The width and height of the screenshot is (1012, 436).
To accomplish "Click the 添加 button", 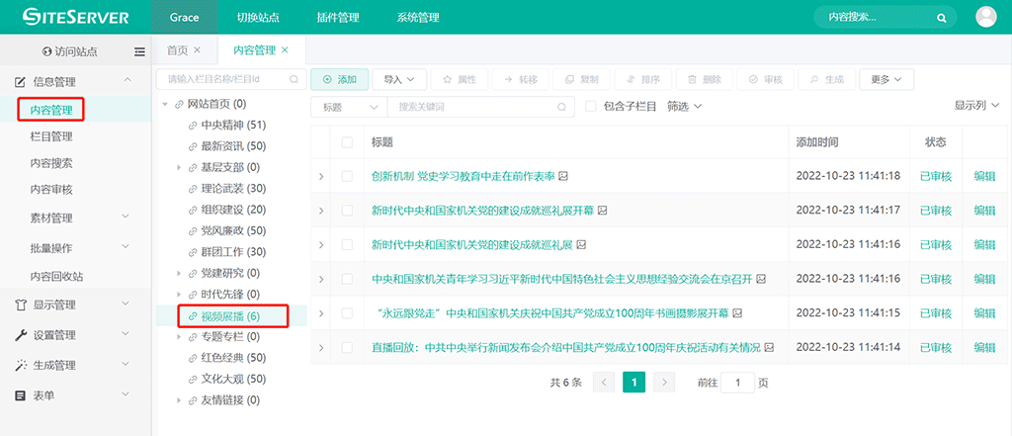I will pos(339,78).
